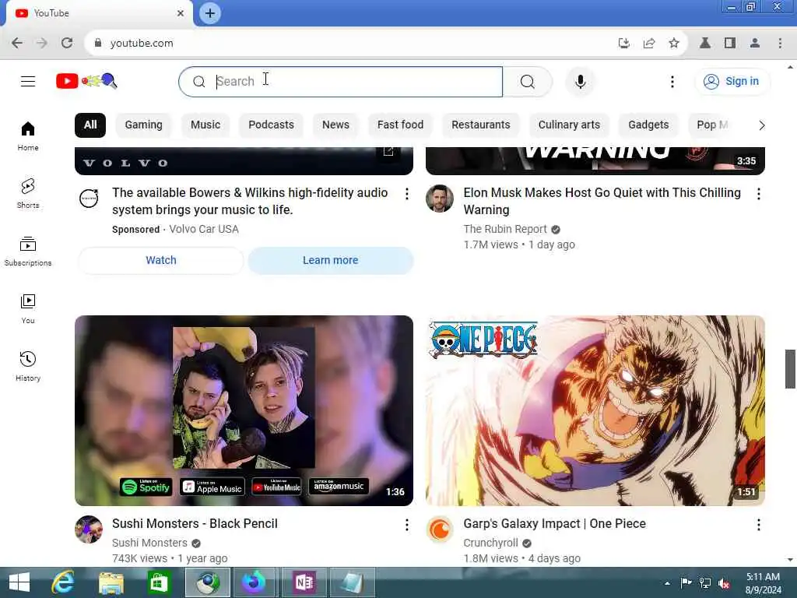Focus the YouTube search field
The image size is (797, 598).
[x=341, y=81]
